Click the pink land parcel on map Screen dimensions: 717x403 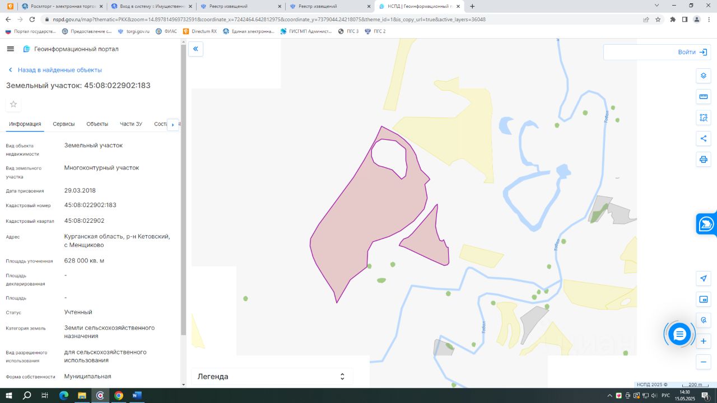370,213
